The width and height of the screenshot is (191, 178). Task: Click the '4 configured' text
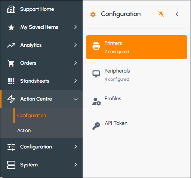tap(117, 79)
